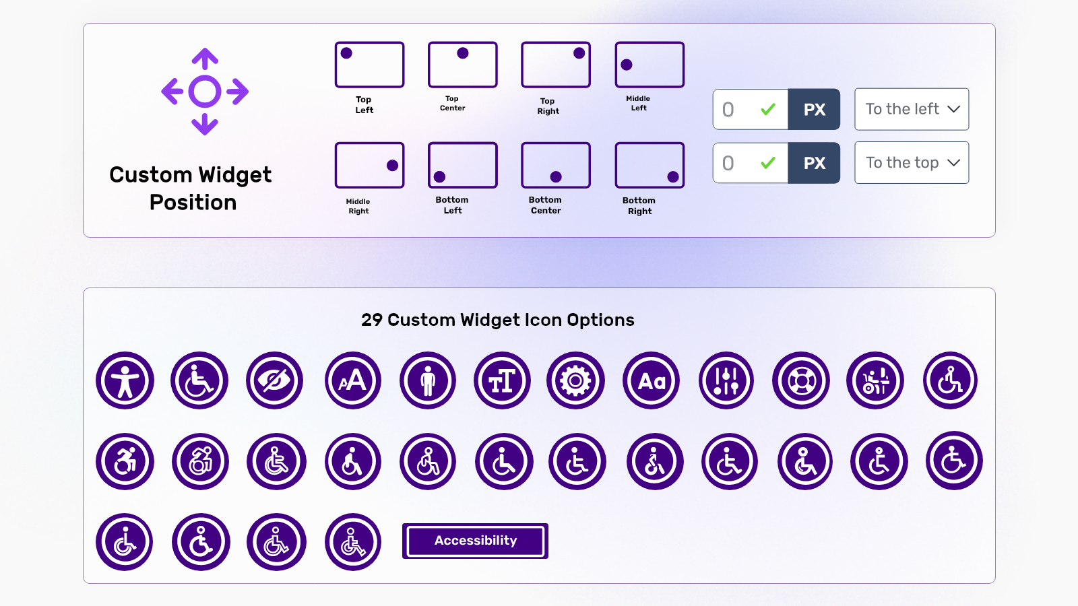This screenshot has height=606, width=1078.
Task: Choose the gear settings widget icon
Action: 576,380
